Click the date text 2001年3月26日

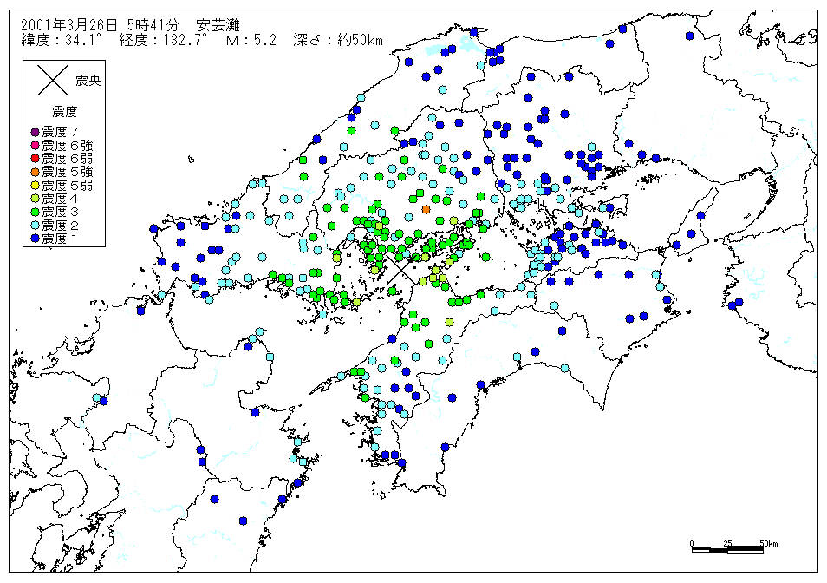tap(68, 25)
